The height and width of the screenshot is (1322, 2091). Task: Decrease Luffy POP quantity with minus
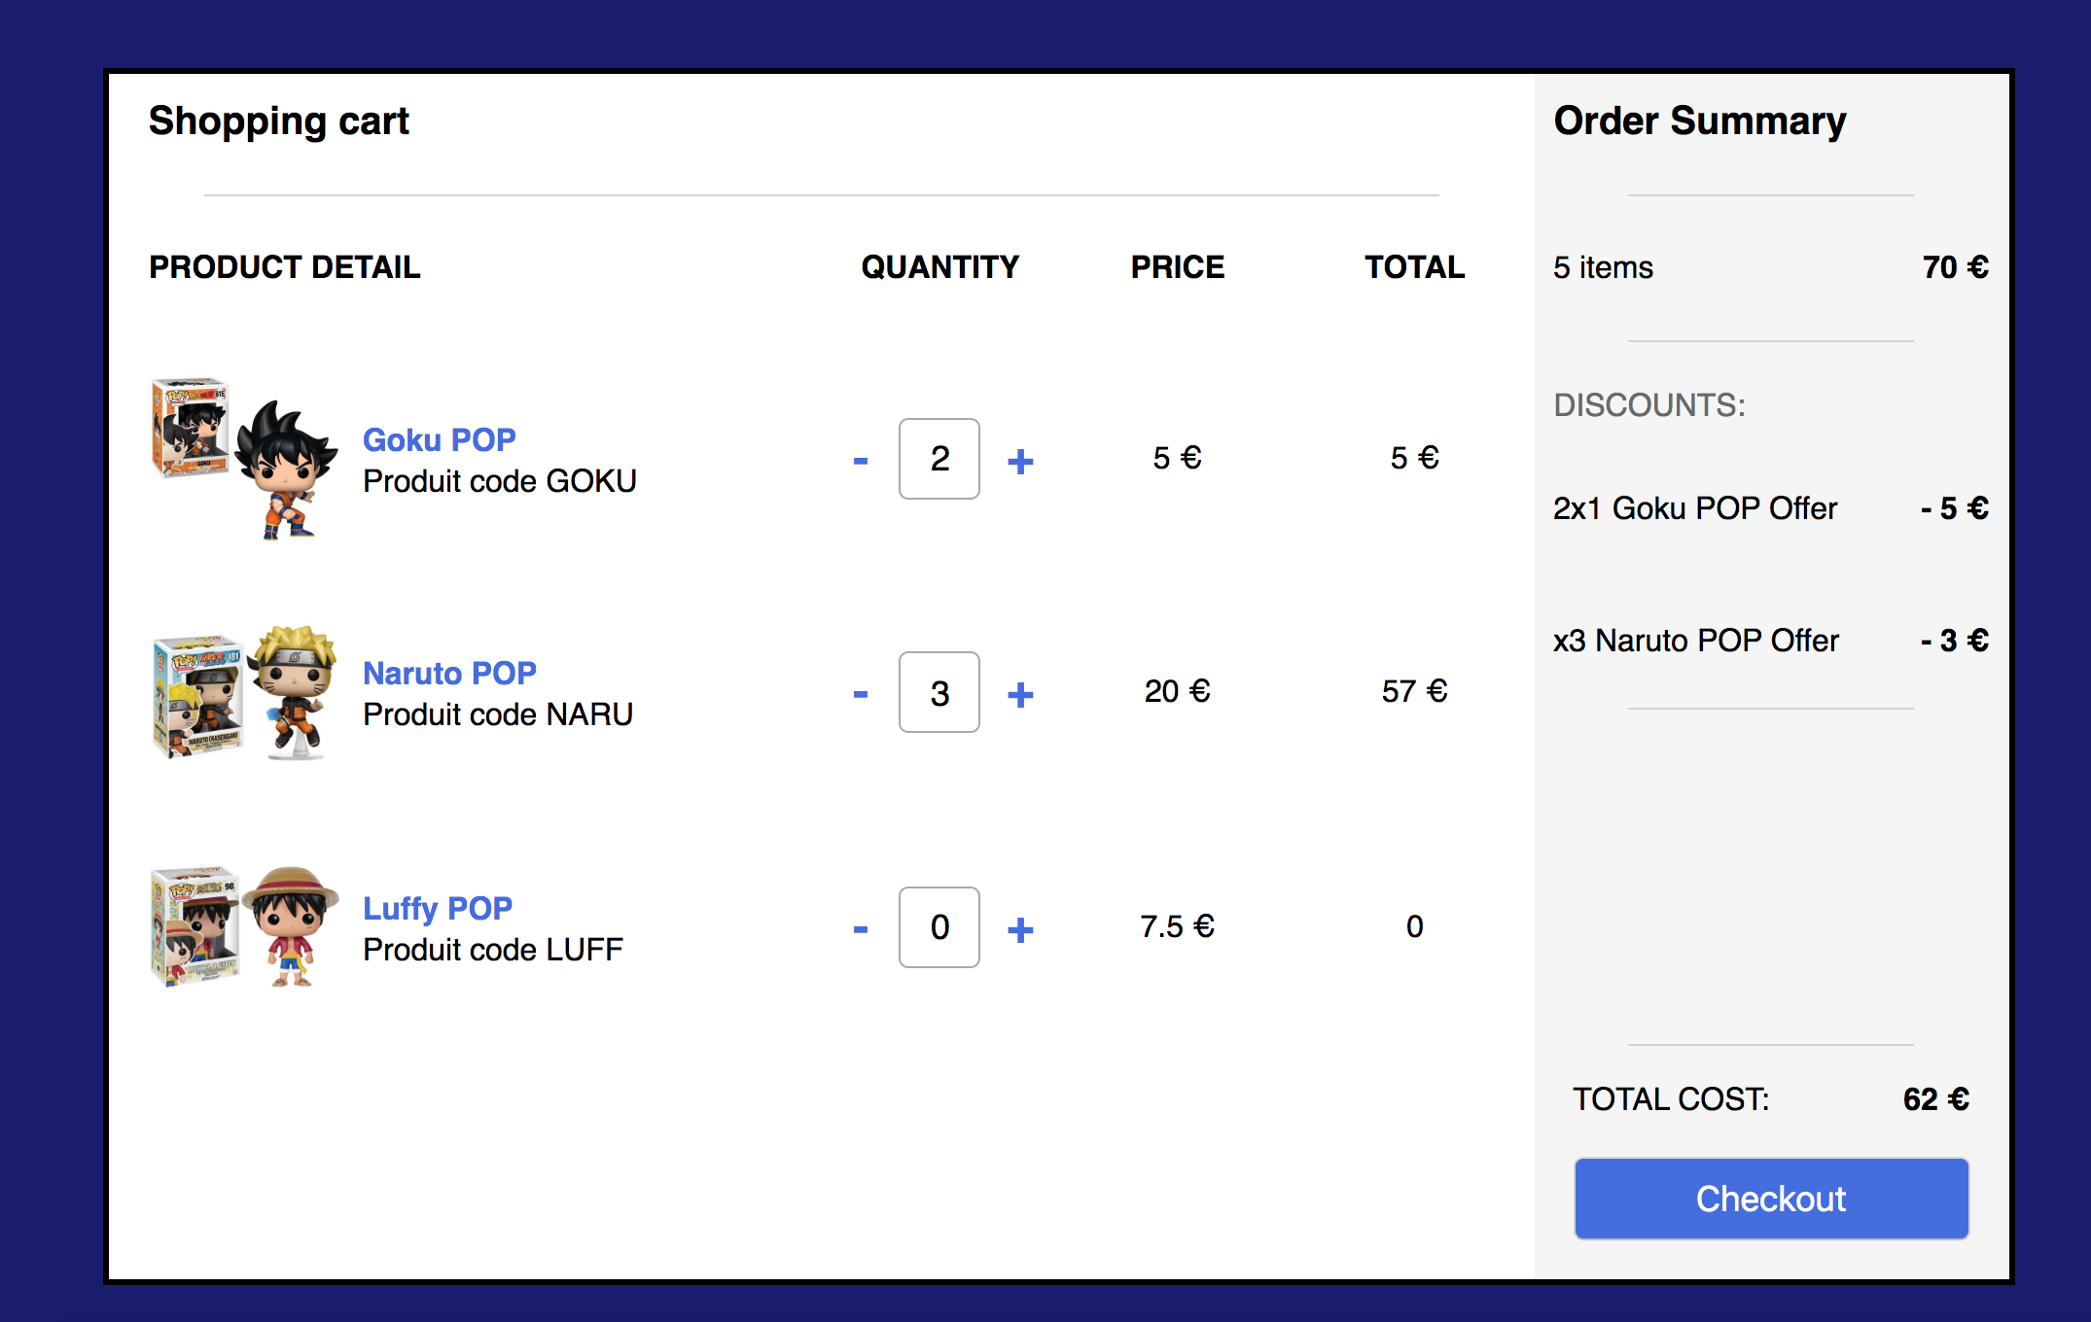point(860,929)
